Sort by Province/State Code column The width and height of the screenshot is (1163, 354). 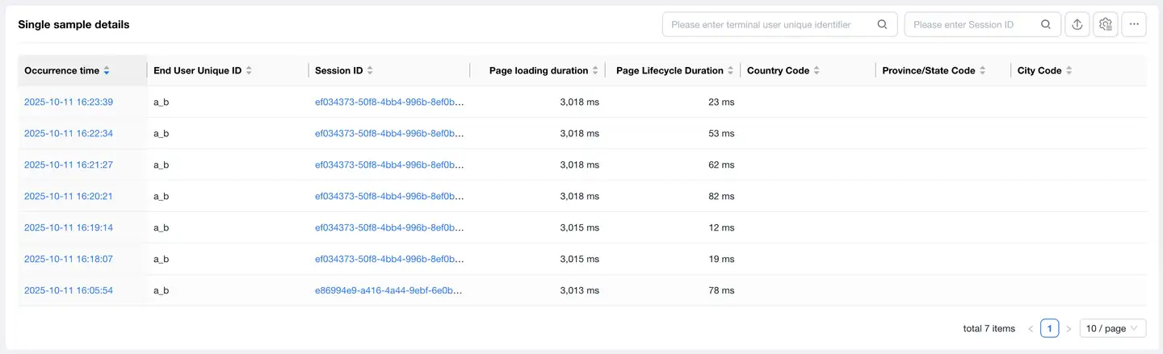pos(982,71)
